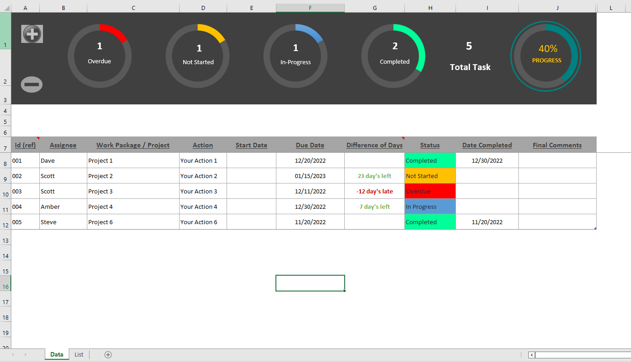Click the blue In Progress status cell
631x362 pixels.
click(430, 207)
